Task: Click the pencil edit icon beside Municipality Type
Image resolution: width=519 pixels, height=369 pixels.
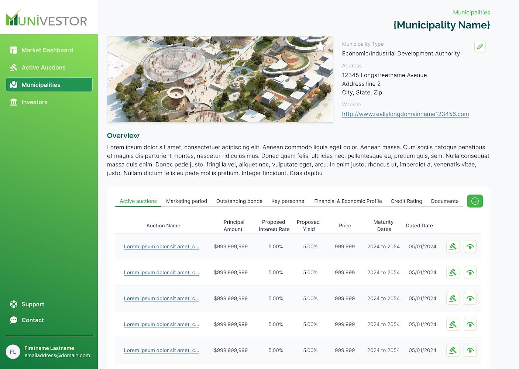Action: 480,46
